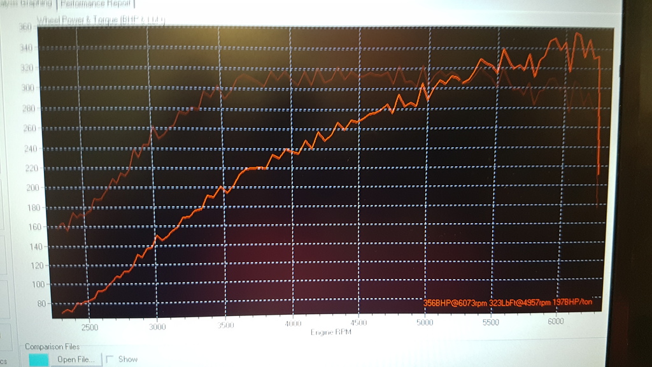
Task: Click the Open File... button
Action: click(x=76, y=359)
